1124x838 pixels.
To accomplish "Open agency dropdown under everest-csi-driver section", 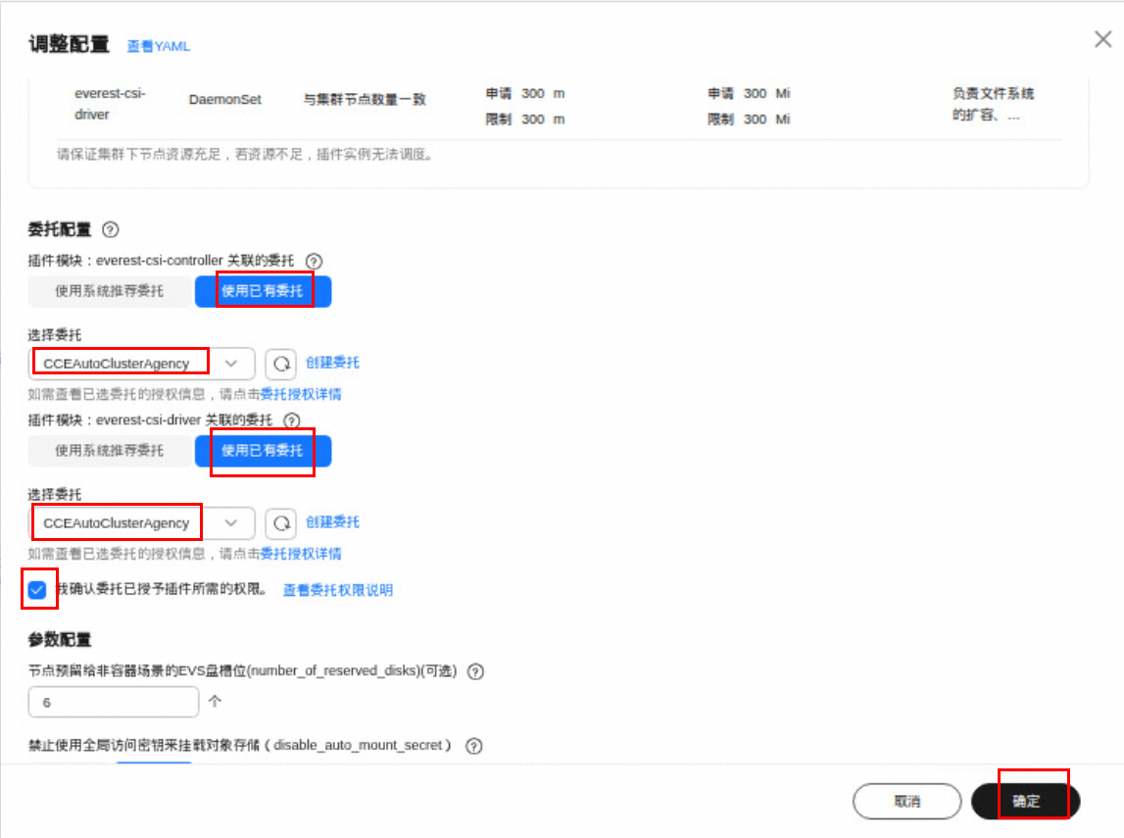I will point(142,523).
